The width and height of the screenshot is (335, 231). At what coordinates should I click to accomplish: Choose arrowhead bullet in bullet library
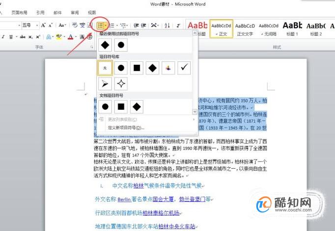click(x=105, y=84)
